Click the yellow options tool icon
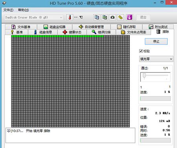Viewport: 177px width, 148px height. (x=120, y=17)
